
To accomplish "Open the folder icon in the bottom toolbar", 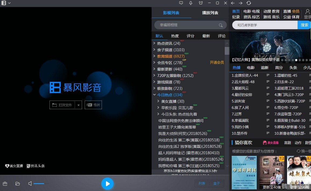I will coord(18,183).
